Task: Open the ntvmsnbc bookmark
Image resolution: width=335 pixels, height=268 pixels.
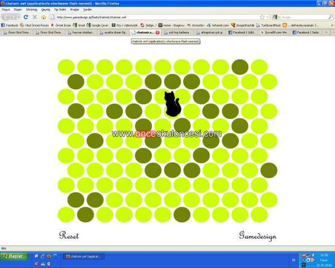Action: tap(196, 25)
